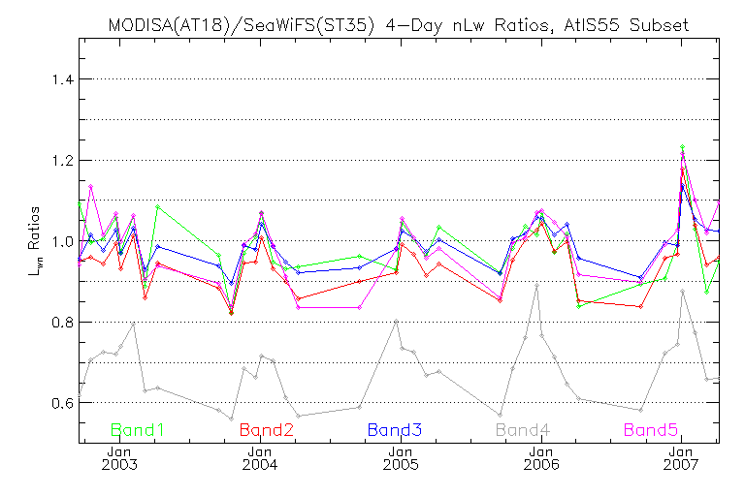Click the chart title text

[398, 25]
